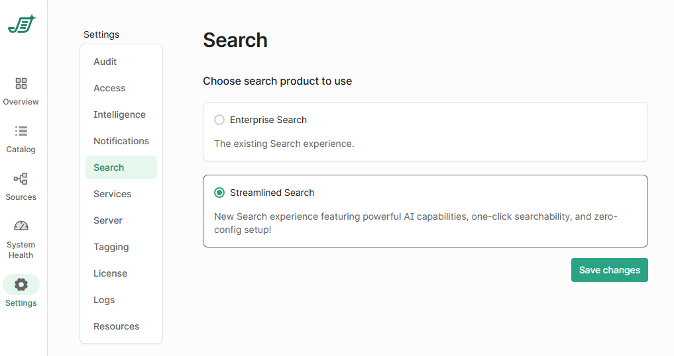Open the Logs settings section

[104, 300]
